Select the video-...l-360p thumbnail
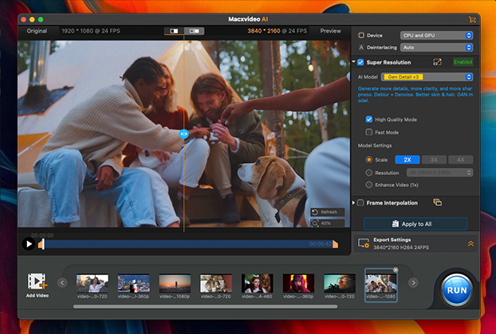 point(133,284)
